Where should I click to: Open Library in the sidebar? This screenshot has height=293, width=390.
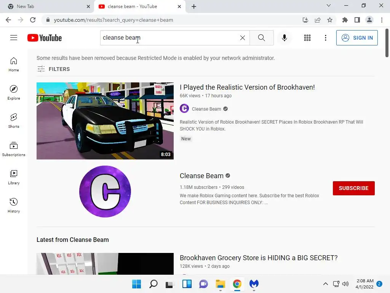click(x=14, y=177)
